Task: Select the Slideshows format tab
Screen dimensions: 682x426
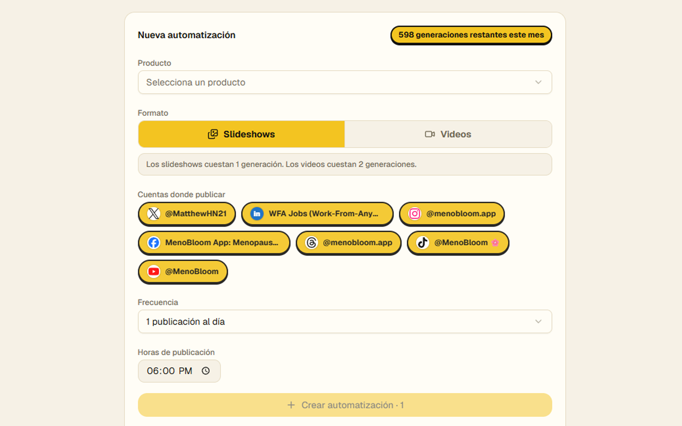Action: 241,134
